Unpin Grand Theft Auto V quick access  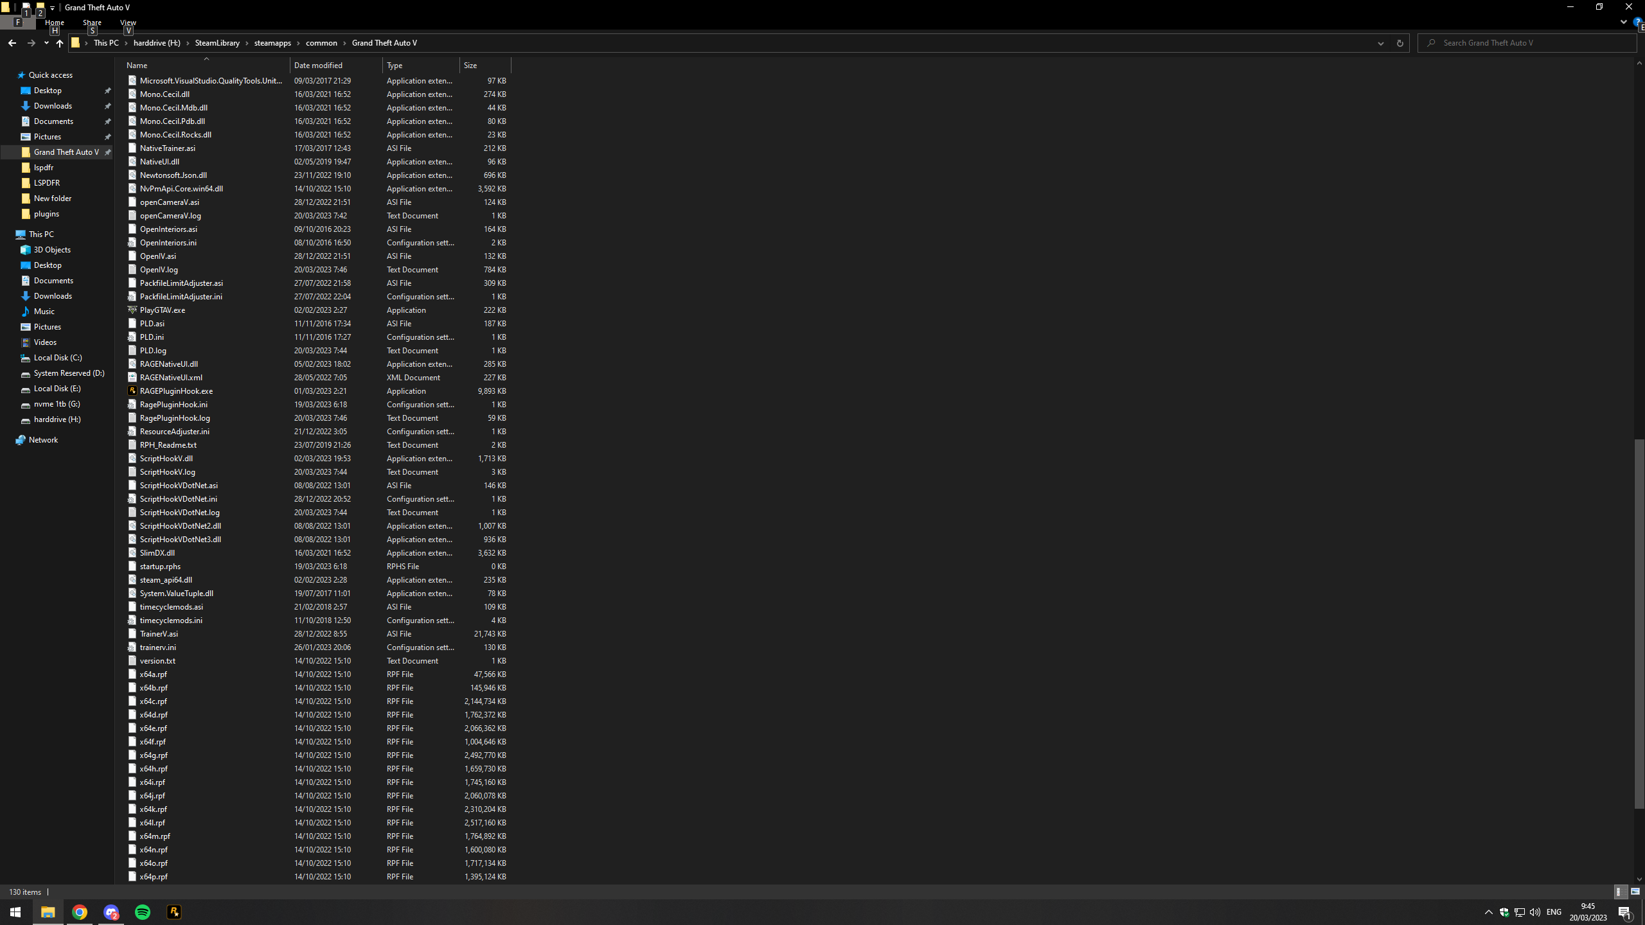pos(108,152)
